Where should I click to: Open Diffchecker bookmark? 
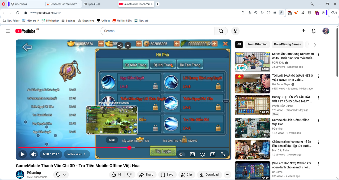(50, 21)
